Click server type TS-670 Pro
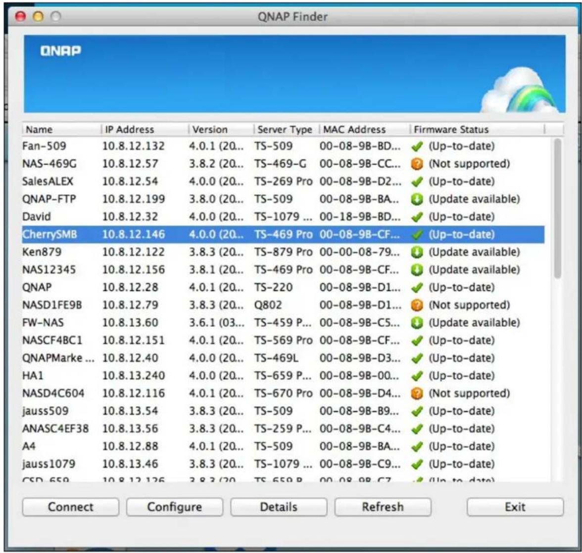582x553 pixels. (x=284, y=393)
